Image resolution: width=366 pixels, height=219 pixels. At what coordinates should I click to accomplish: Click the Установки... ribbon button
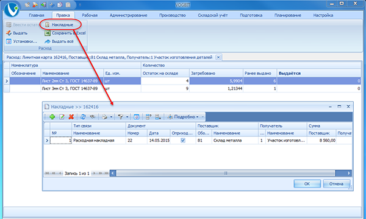pos(21,41)
